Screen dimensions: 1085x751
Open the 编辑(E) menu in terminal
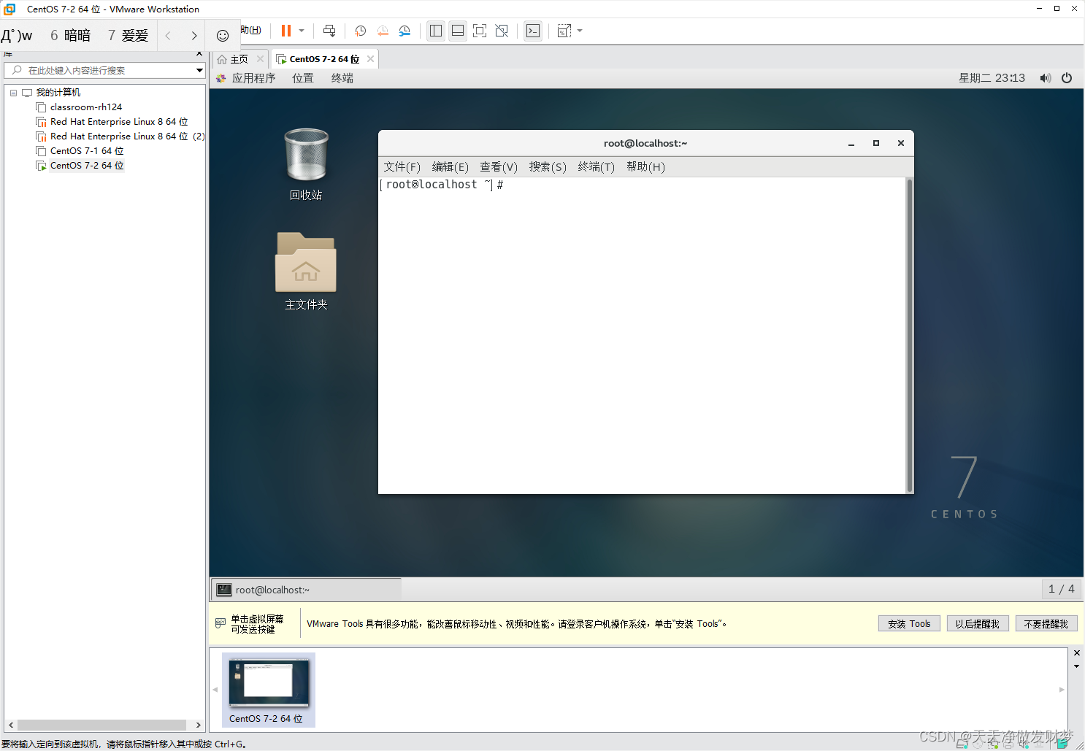(451, 167)
